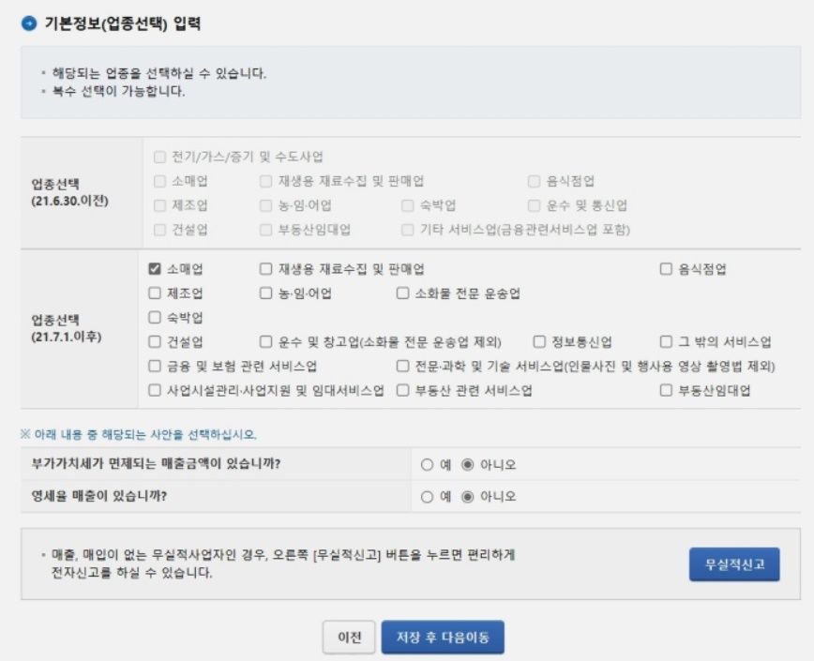This screenshot has width=814, height=661.
Task: Check disabled 음식점업 box (21.6.30.이전)
Action: coord(534,181)
